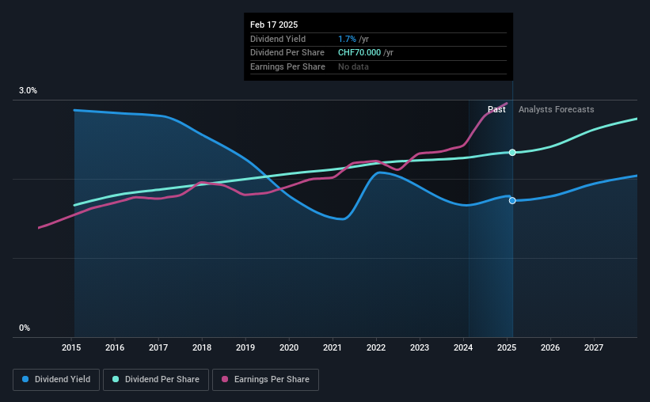Click the 2021 x-axis label
650x402 pixels.
click(x=333, y=347)
